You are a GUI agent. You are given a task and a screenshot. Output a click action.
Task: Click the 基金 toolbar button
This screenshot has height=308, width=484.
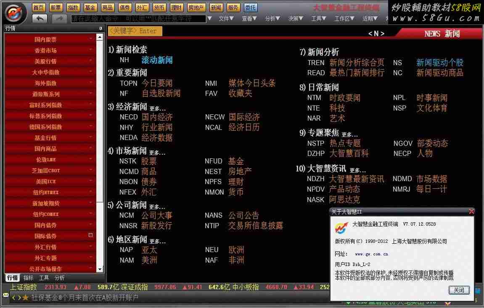tap(90, 8)
